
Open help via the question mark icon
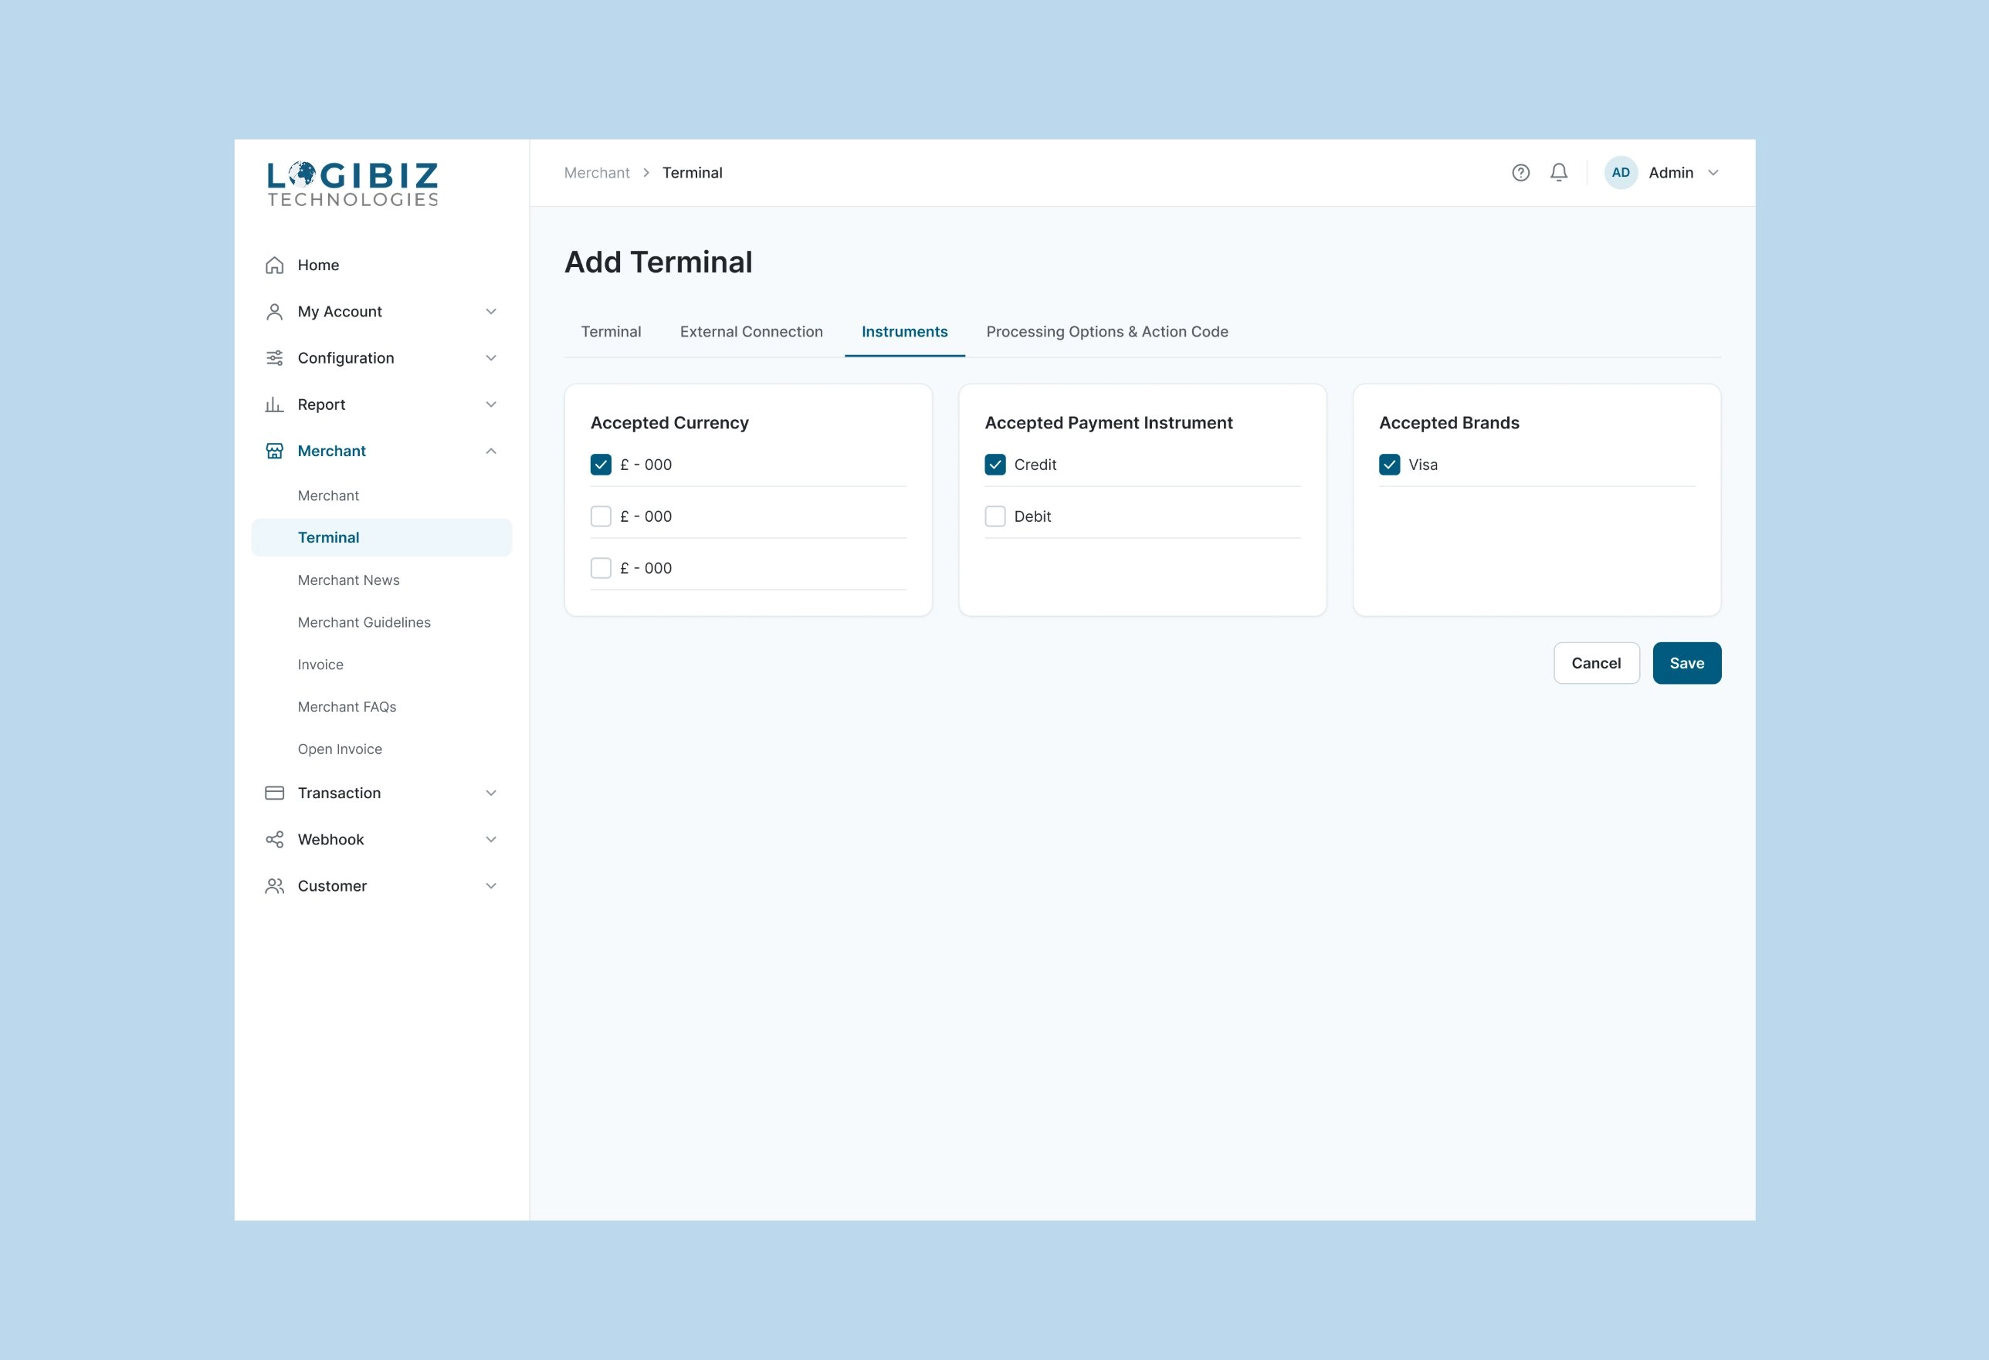pos(1521,173)
